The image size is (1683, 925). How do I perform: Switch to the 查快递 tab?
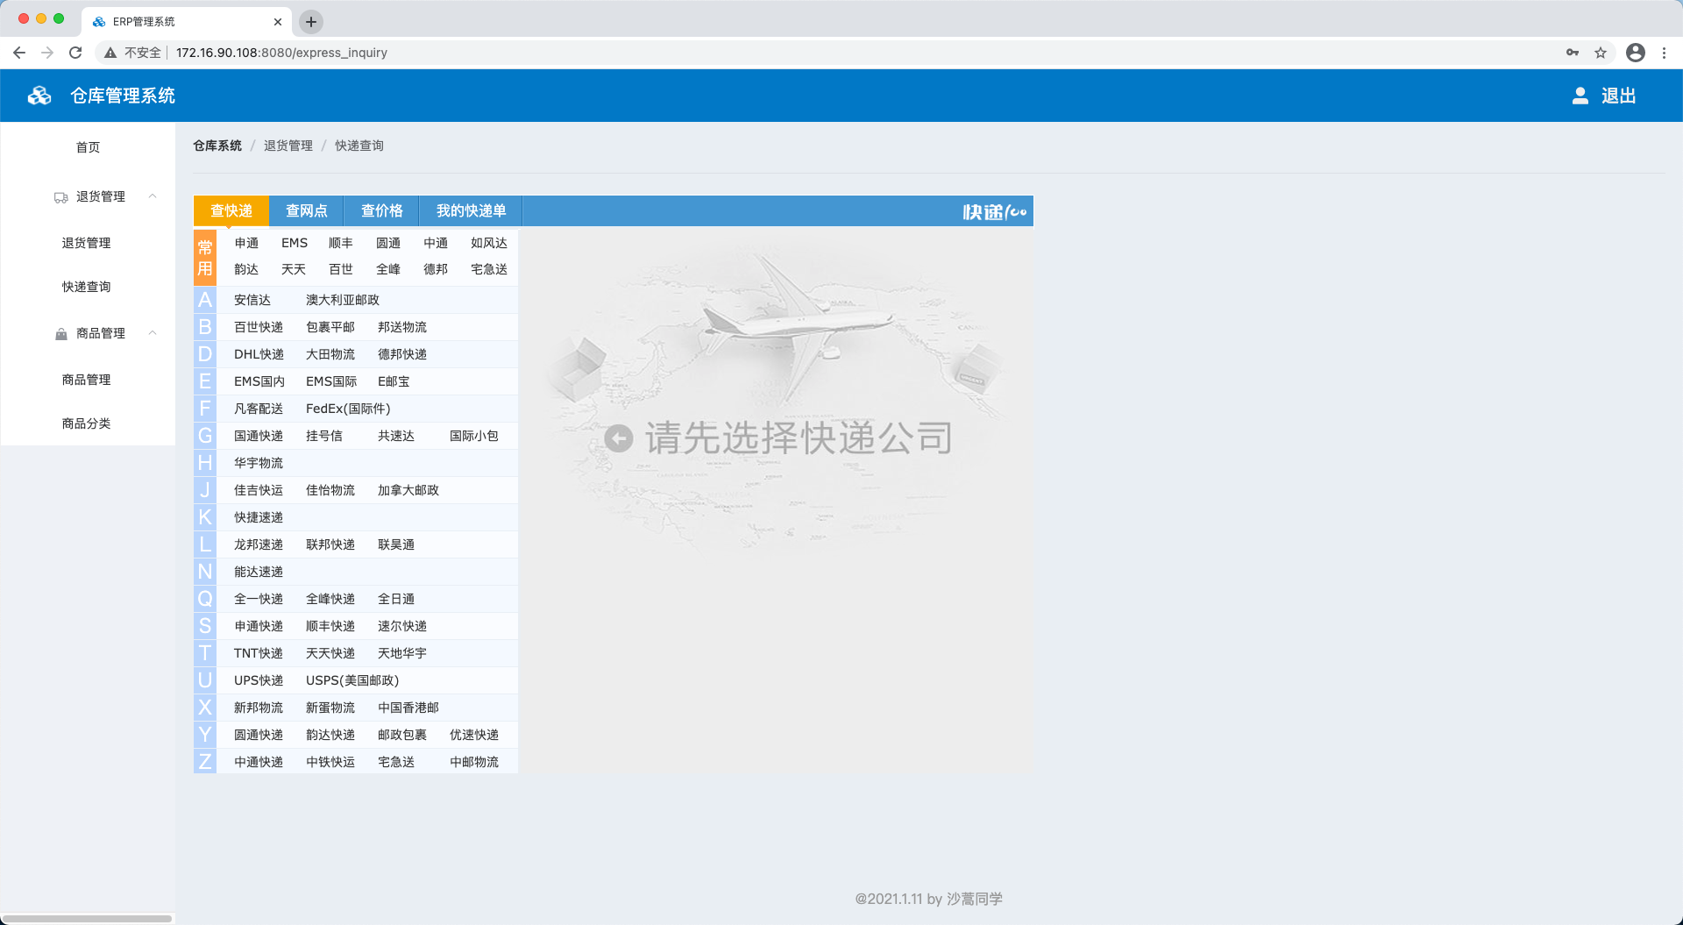231,211
